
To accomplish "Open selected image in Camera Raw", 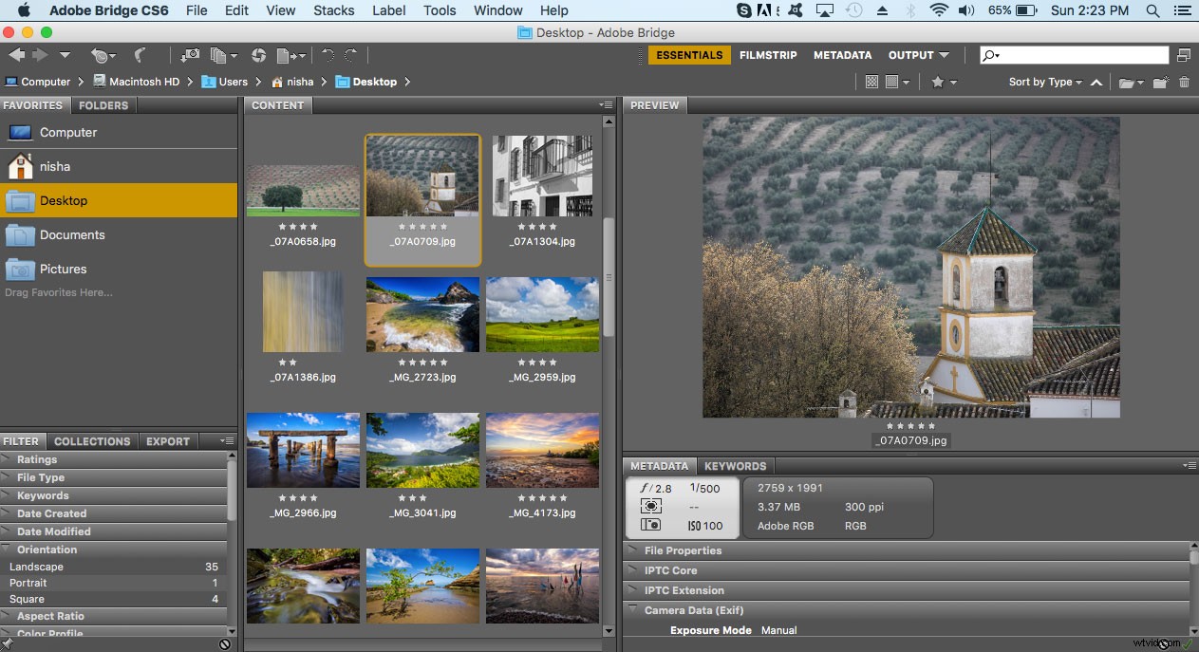I will (x=259, y=55).
